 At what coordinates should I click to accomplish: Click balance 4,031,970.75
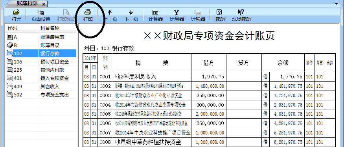288,114
